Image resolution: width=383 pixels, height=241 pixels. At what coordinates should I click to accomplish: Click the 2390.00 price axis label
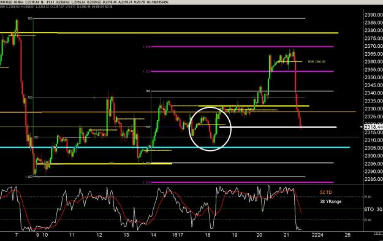click(373, 15)
